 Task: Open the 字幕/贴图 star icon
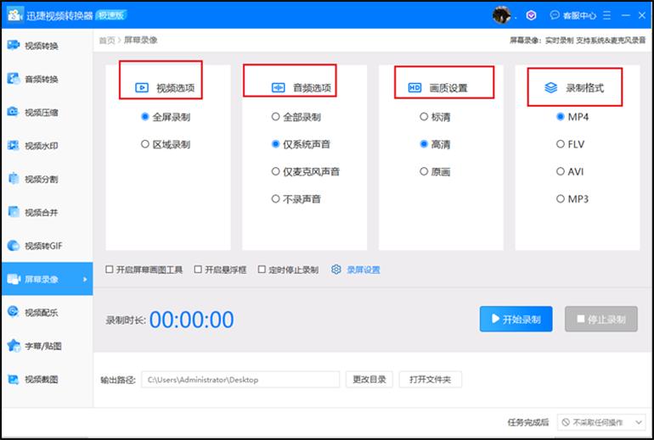coord(14,346)
